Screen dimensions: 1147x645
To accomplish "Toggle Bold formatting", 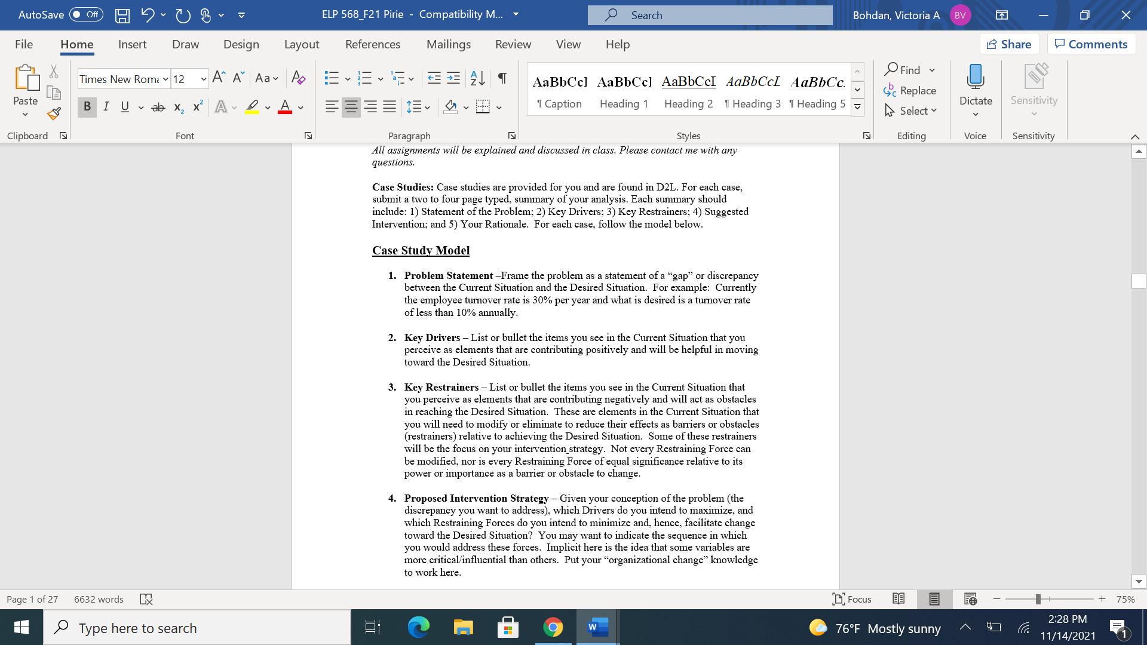I will pyautogui.click(x=87, y=107).
